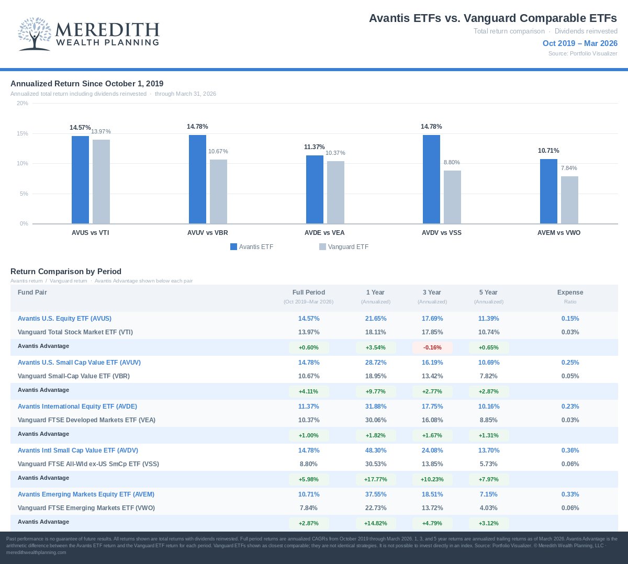The width and height of the screenshot is (628, 564).
Task: Select the gray VSS bar labeled 8.80%
Action: (x=452, y=197)
